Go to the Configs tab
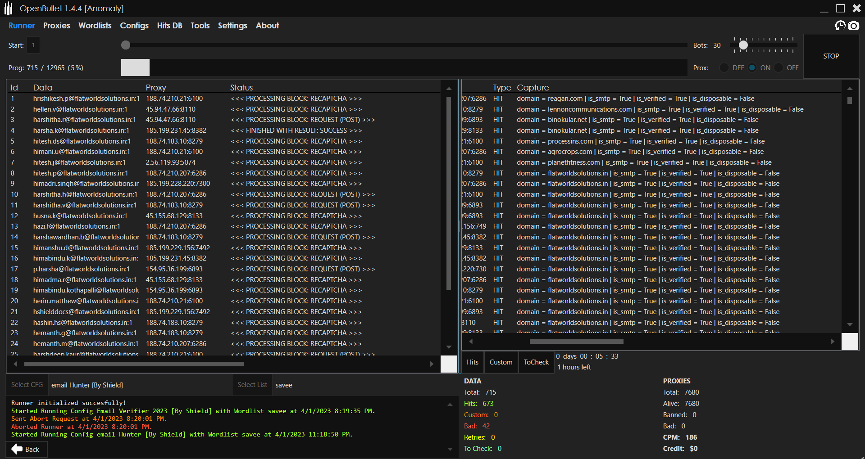Screen dimensions: 865x459 (x=134, y=26)
